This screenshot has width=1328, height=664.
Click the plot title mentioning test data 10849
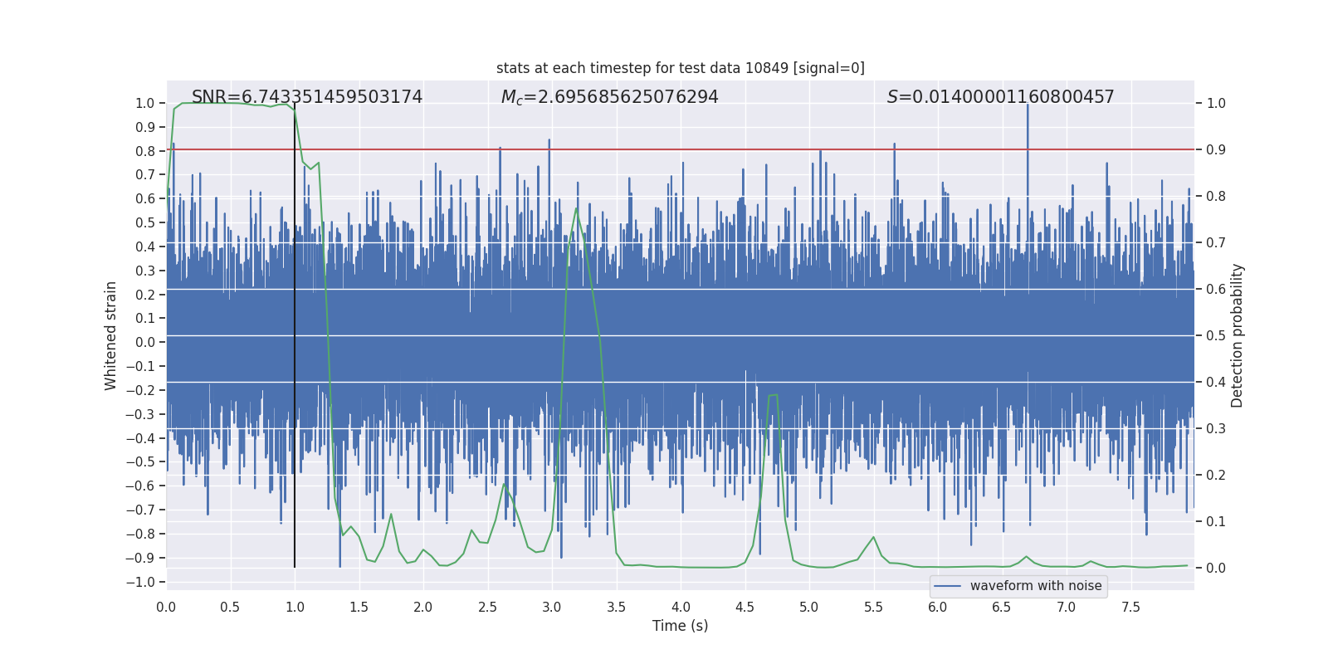tap(680, 68)
